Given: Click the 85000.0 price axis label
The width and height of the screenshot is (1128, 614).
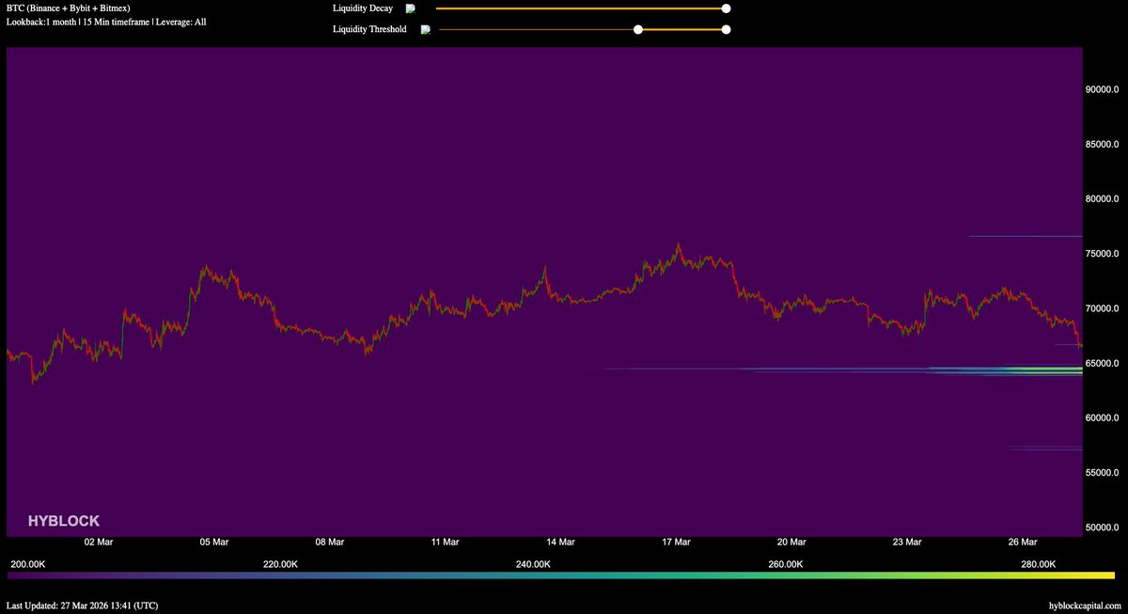Looking at the screenshot, I should 1103,144.
